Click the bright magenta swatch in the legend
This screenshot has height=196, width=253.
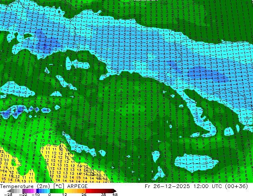[x=32, y=191]
